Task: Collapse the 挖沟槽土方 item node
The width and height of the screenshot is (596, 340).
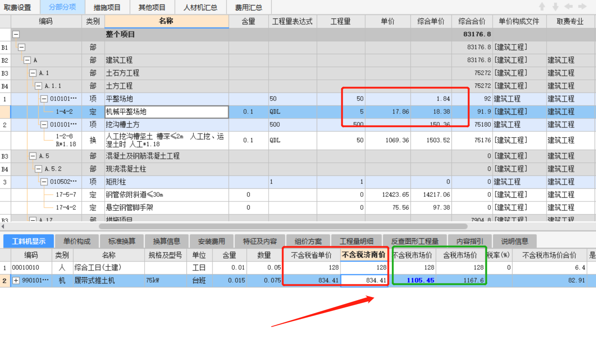Action: (x=44, y=125)
